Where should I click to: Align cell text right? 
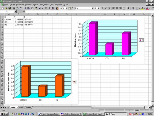pyautogui.click(x=121, y=8)
